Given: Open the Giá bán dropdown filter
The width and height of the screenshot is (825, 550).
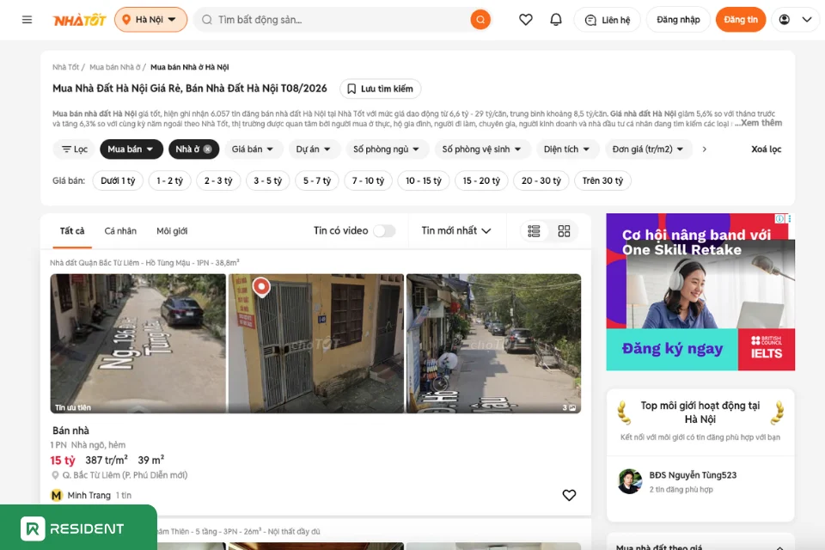Looking at the screenshot, I should point(253,150).
